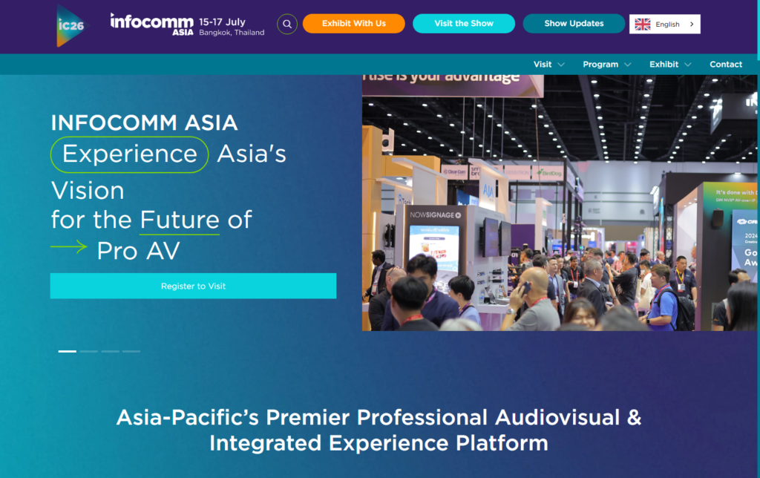The height and width of the screenshot is (478, 760).
Task: Show the fourth carousel slide indicator
Action: pos(131,351)
